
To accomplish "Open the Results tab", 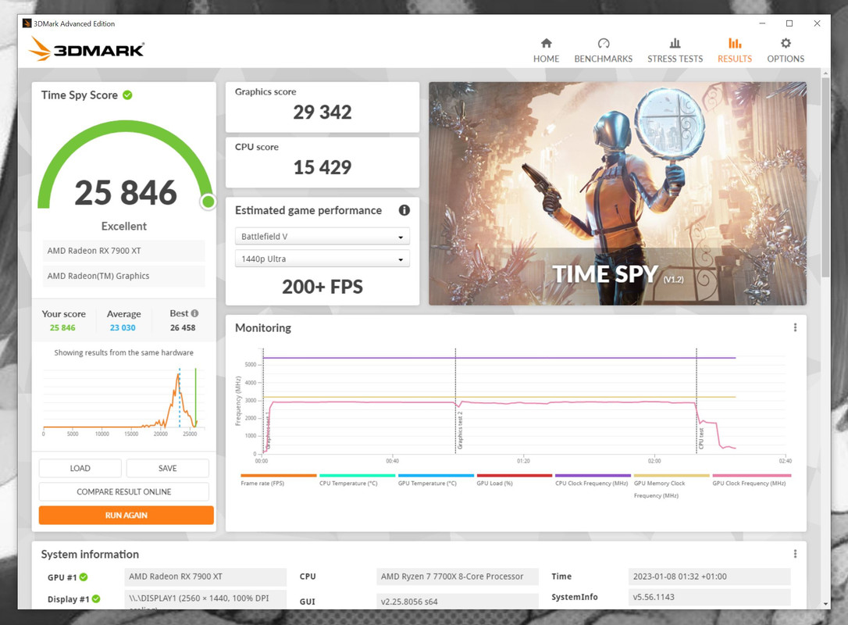I will [735, 50].
